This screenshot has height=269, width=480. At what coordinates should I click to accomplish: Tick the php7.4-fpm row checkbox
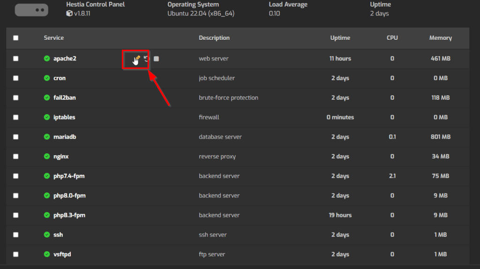point(16,176)
